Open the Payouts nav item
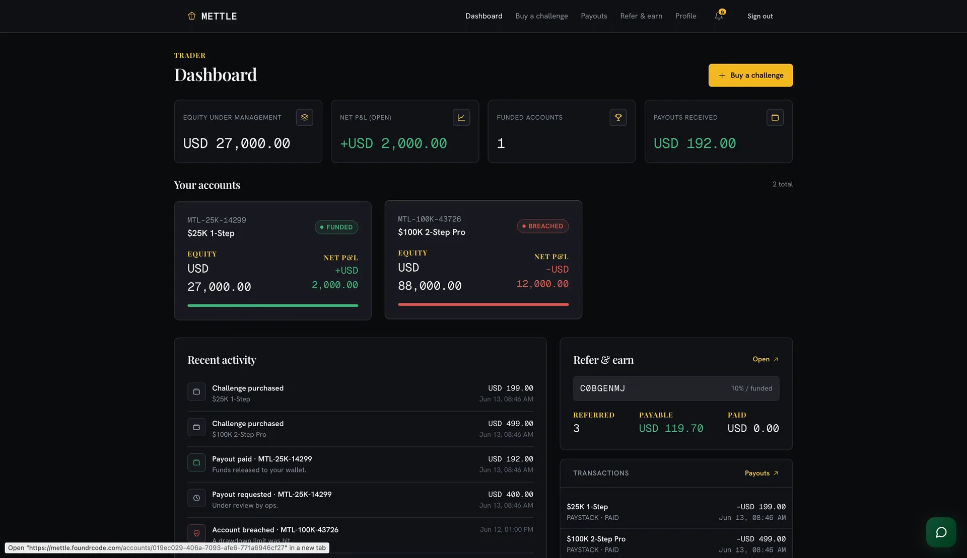The height and width of the screenshot is (558, 967). (594, 16)
